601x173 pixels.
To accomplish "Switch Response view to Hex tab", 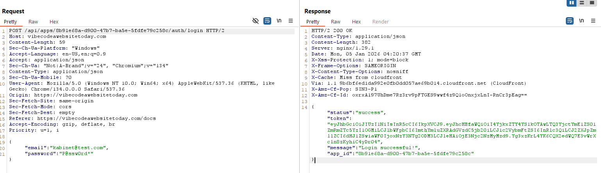I will tap(356, 22).
